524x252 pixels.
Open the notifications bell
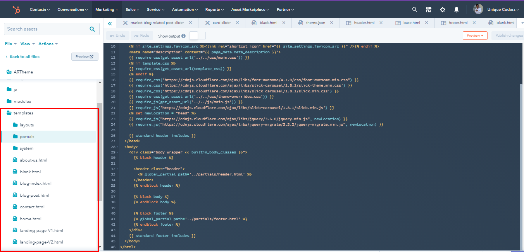coord(456,9)
